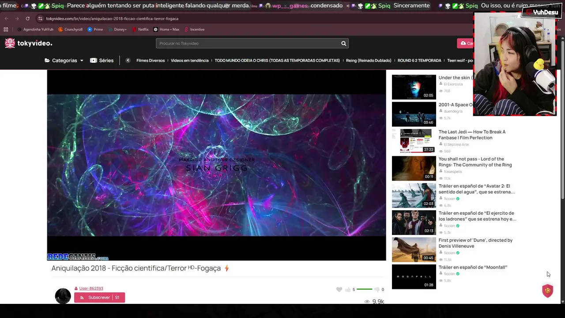Click the main video player

[x=216, y=165]
